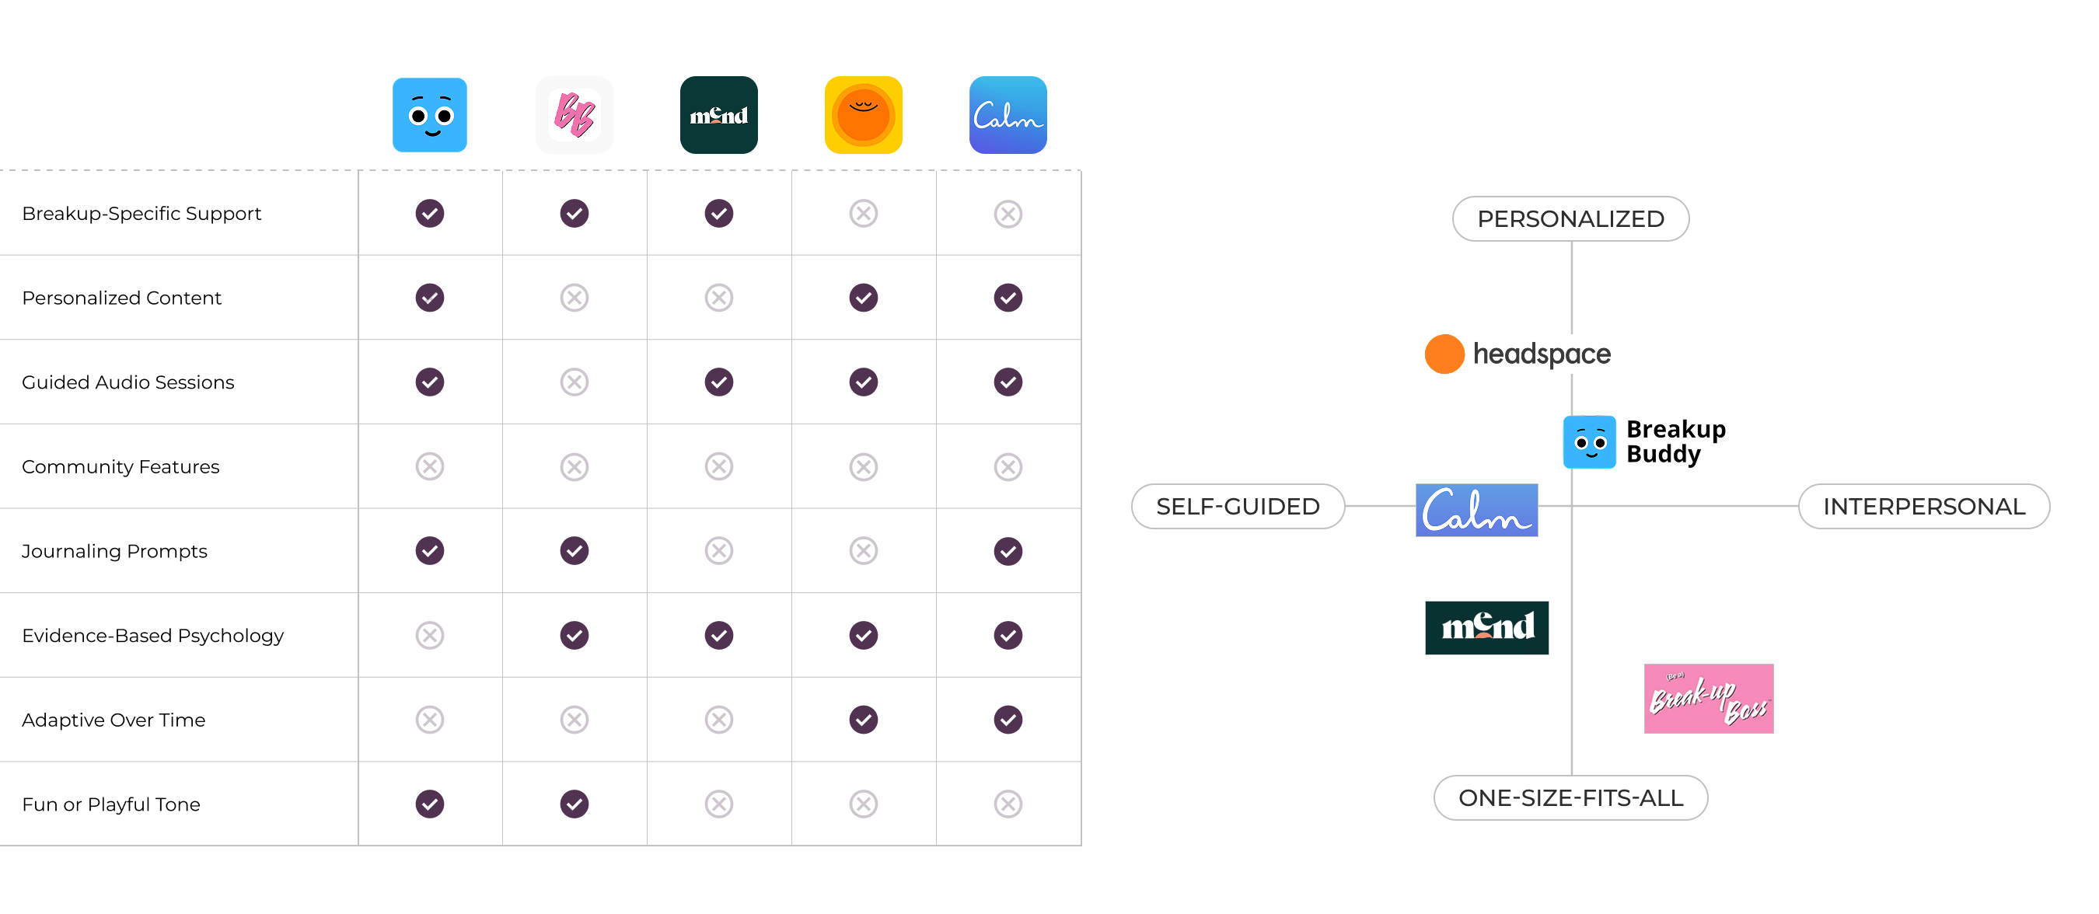Select the Mend app icon in table header
The image size is (2099, 914).
pyautogui.click(x=718, y=115)
